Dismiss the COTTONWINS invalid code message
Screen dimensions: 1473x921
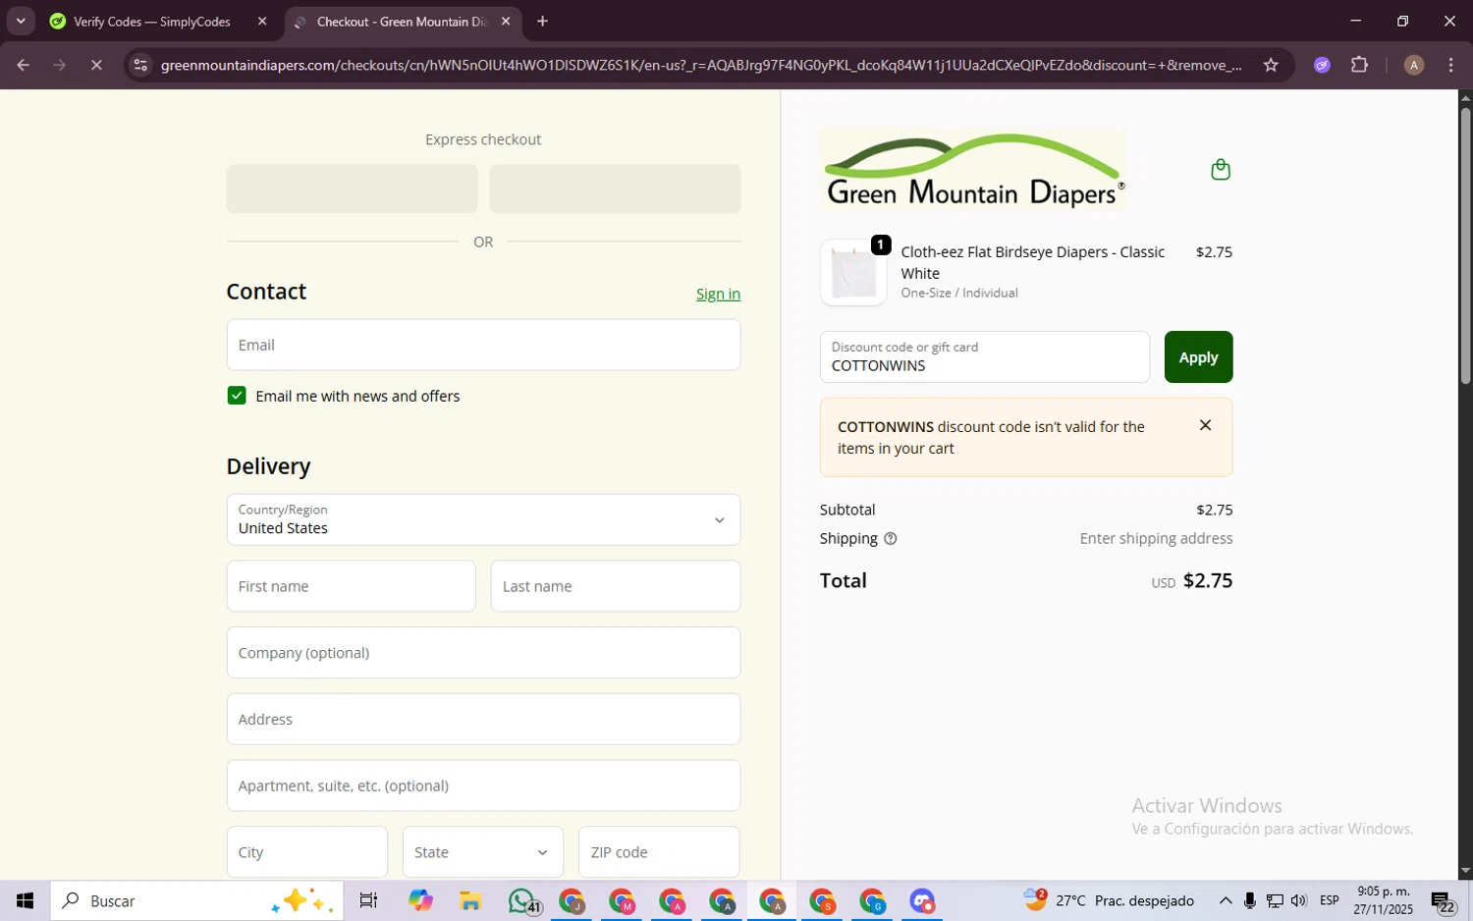click(x=1205, y=425)
